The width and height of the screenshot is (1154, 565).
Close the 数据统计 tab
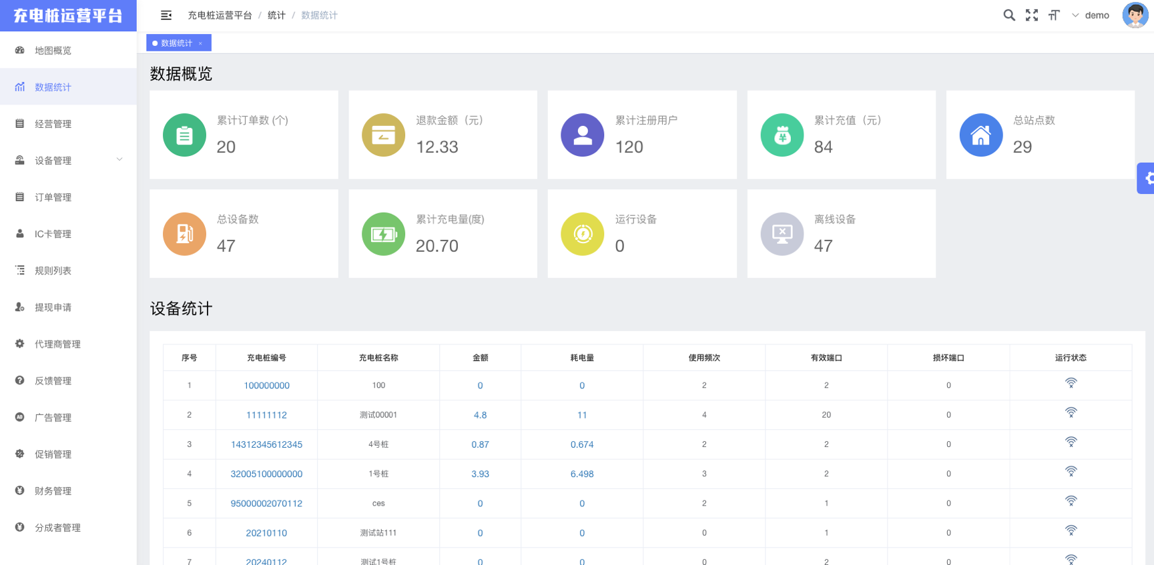click(200, 43)
